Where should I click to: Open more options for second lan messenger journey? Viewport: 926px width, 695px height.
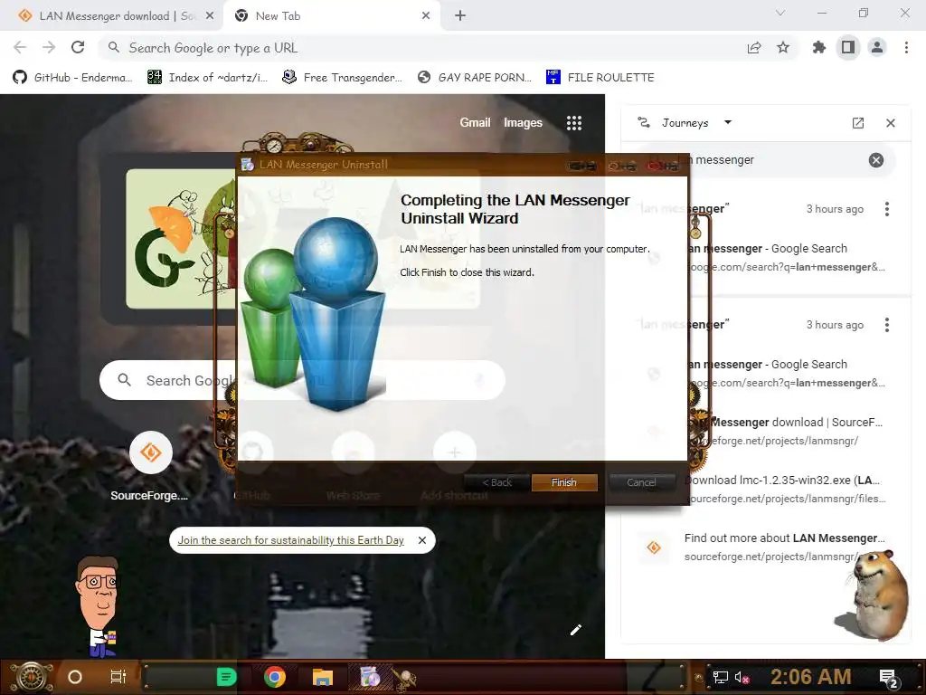click(886, 325)
